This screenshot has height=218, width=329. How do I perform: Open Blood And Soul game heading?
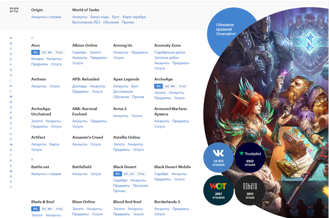pyautogui.click(x=127, y=202)
